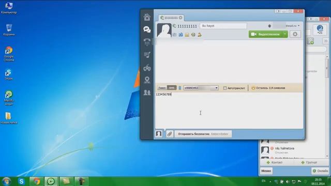
Task: Switch to SMS message mode
Action: point(172,88)
